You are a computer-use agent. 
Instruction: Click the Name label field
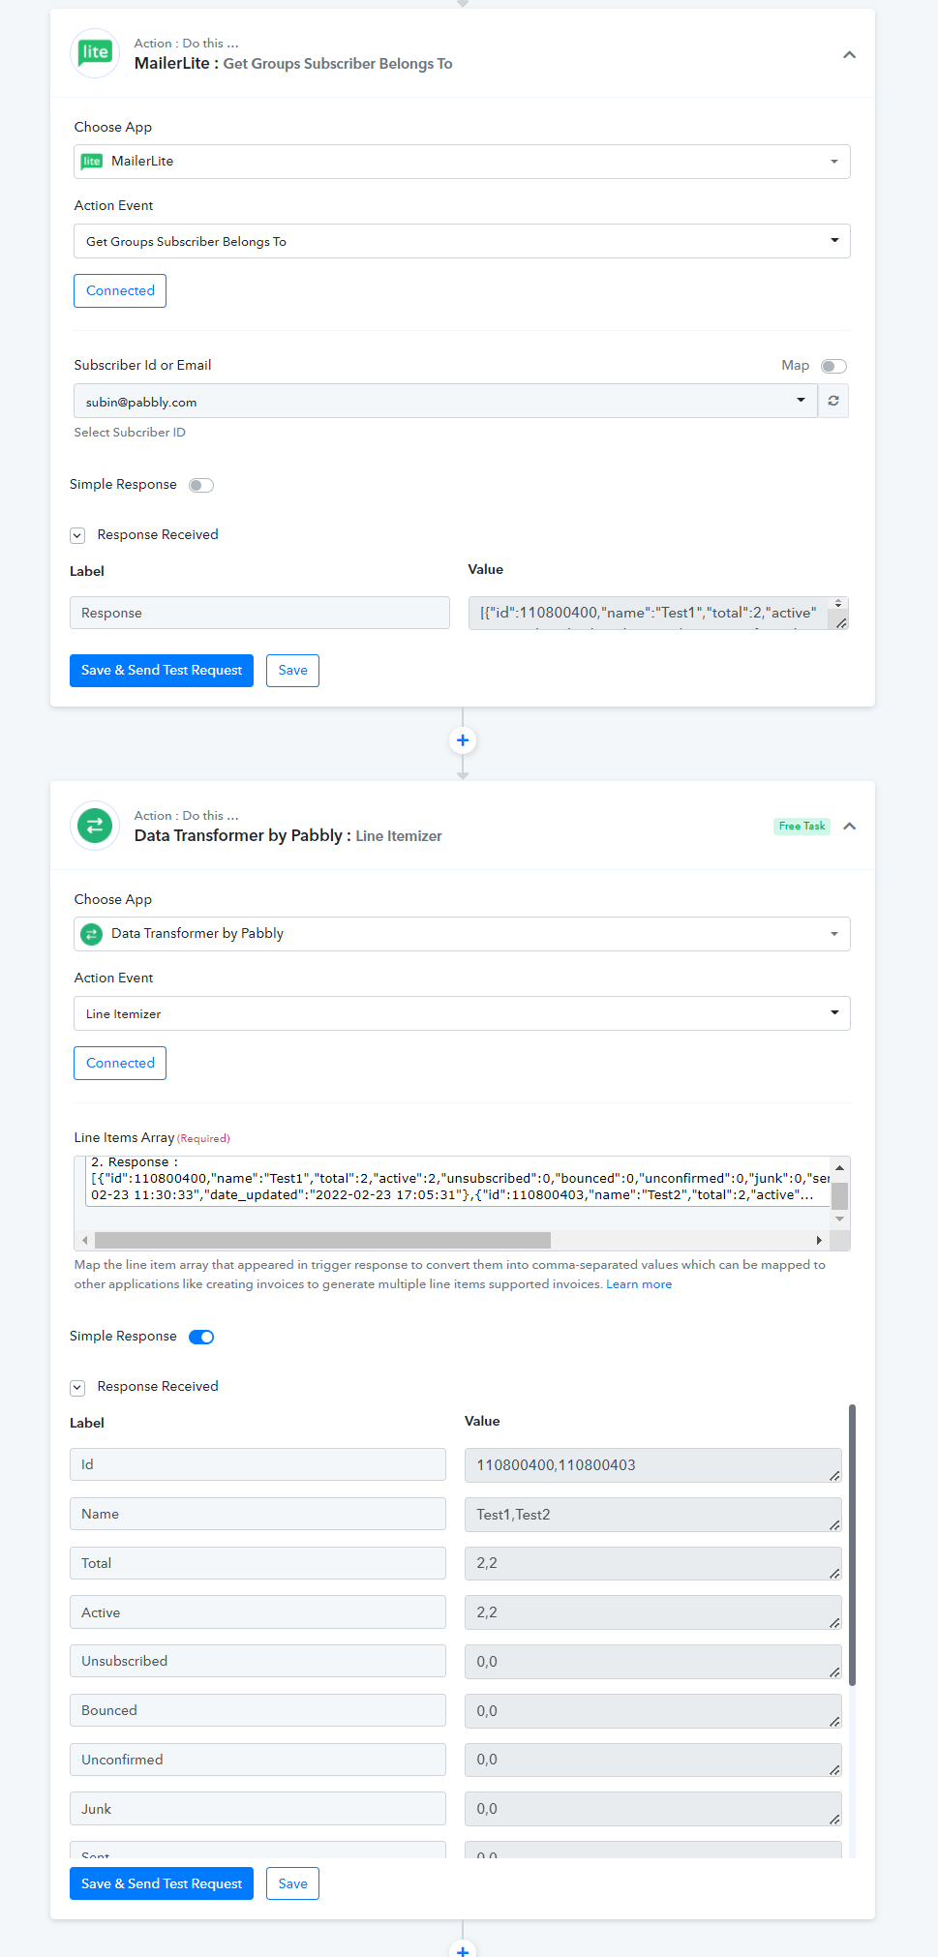click(x=257, y=1514)
